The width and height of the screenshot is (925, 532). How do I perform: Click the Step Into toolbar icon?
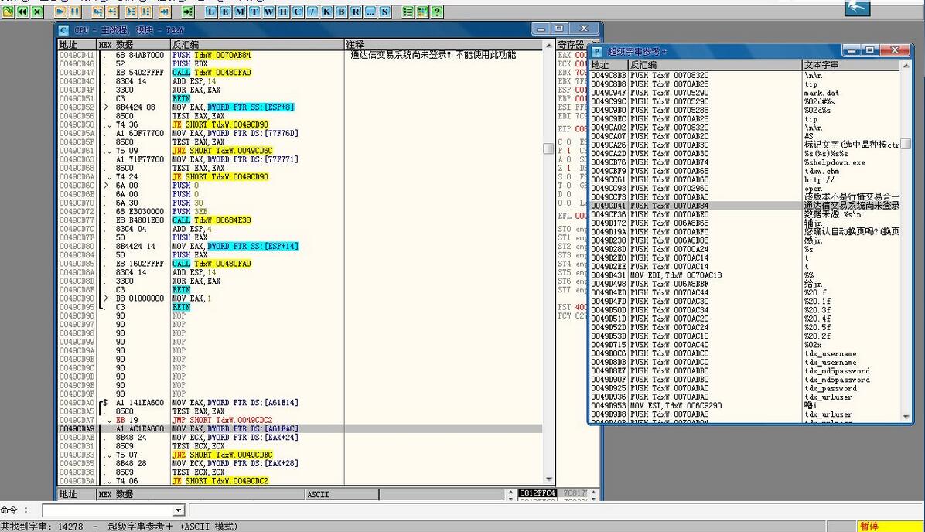pyautogui.click(x=97, y=12)
